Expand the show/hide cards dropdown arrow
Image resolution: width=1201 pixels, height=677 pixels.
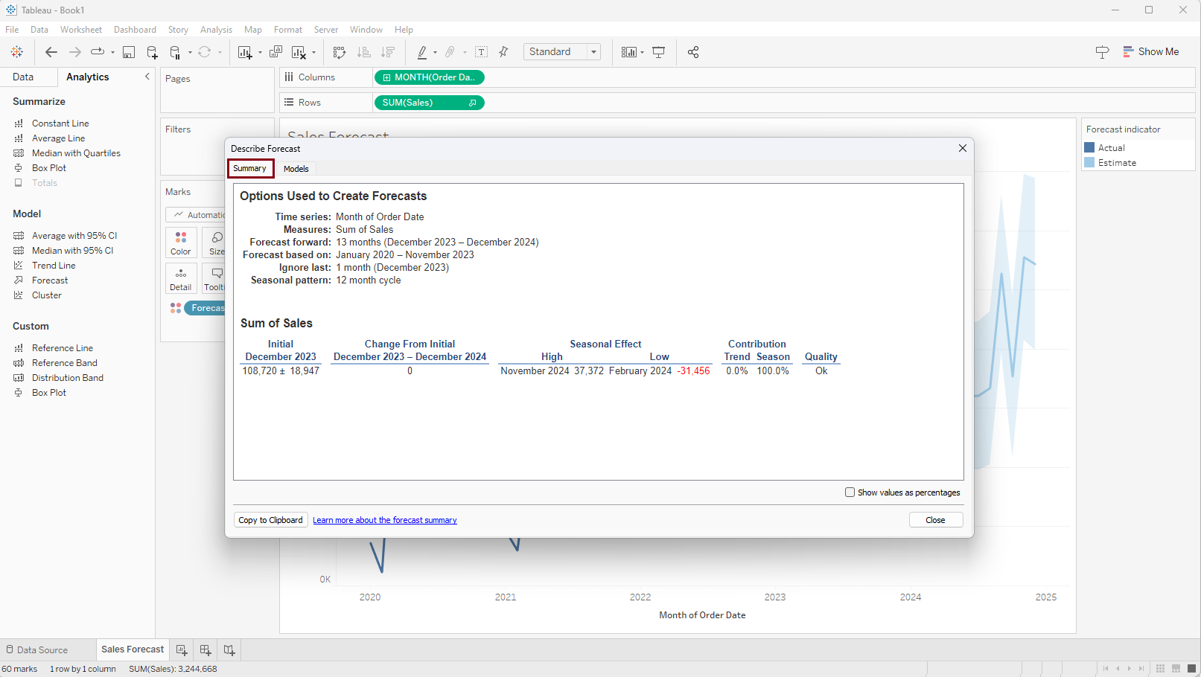(x=642, y=52)
